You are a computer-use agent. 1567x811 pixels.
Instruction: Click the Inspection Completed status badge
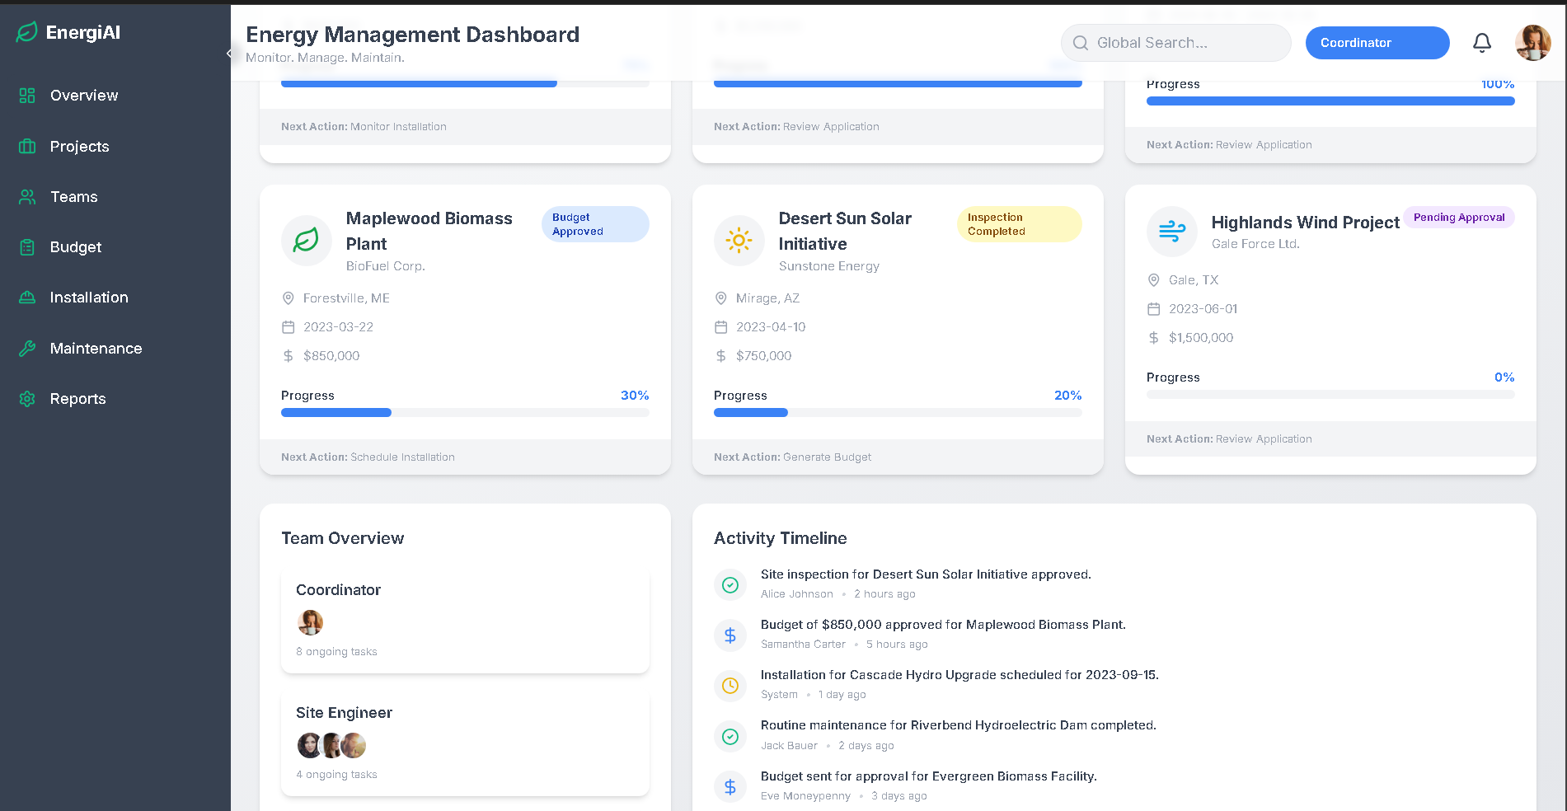[x=1018, y=224]
